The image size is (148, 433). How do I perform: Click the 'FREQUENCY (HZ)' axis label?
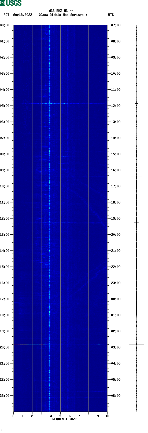pos(64,419)
